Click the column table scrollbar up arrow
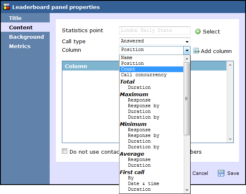 (230, 65)
